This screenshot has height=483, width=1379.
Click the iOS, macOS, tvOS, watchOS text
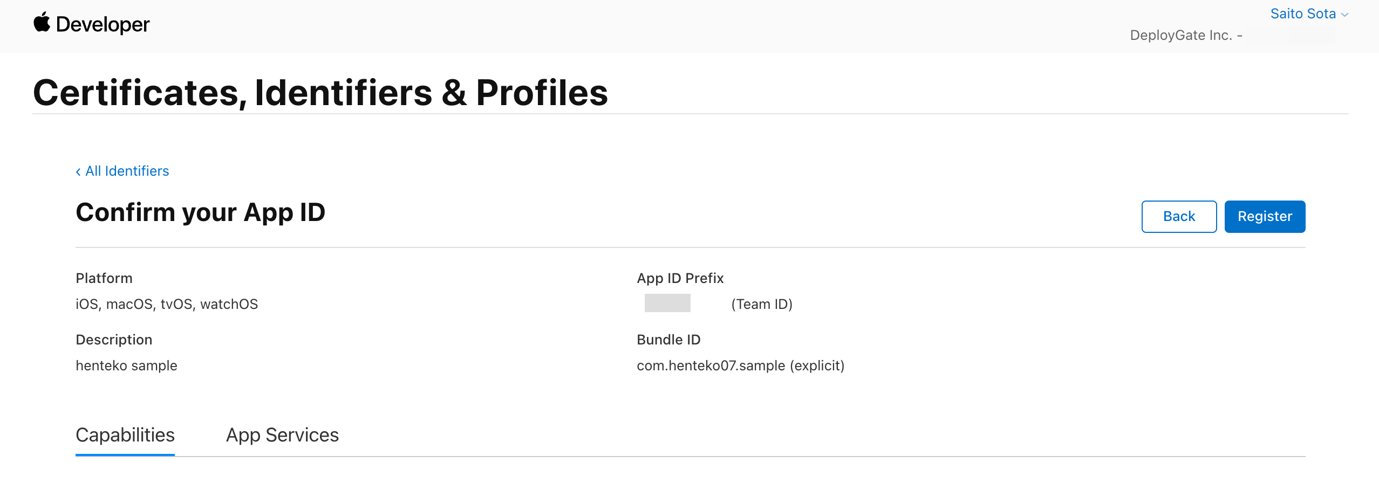click(167, 303)
